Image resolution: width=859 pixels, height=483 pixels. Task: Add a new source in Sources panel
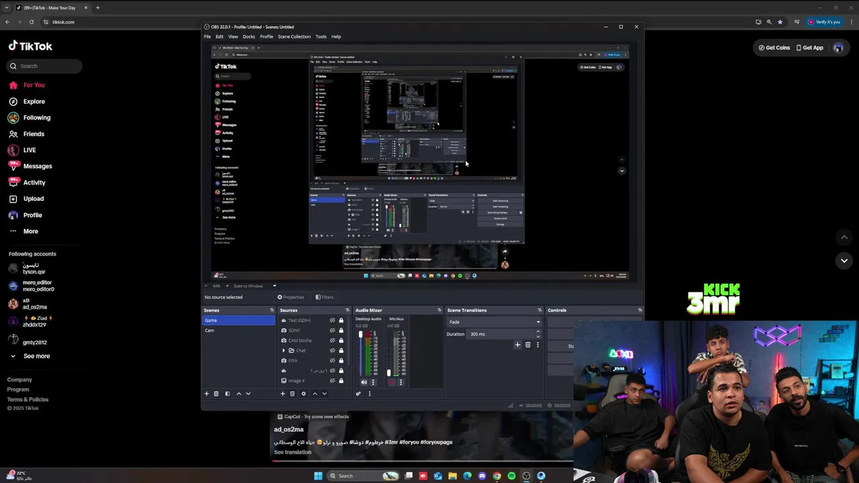(283, 394)
